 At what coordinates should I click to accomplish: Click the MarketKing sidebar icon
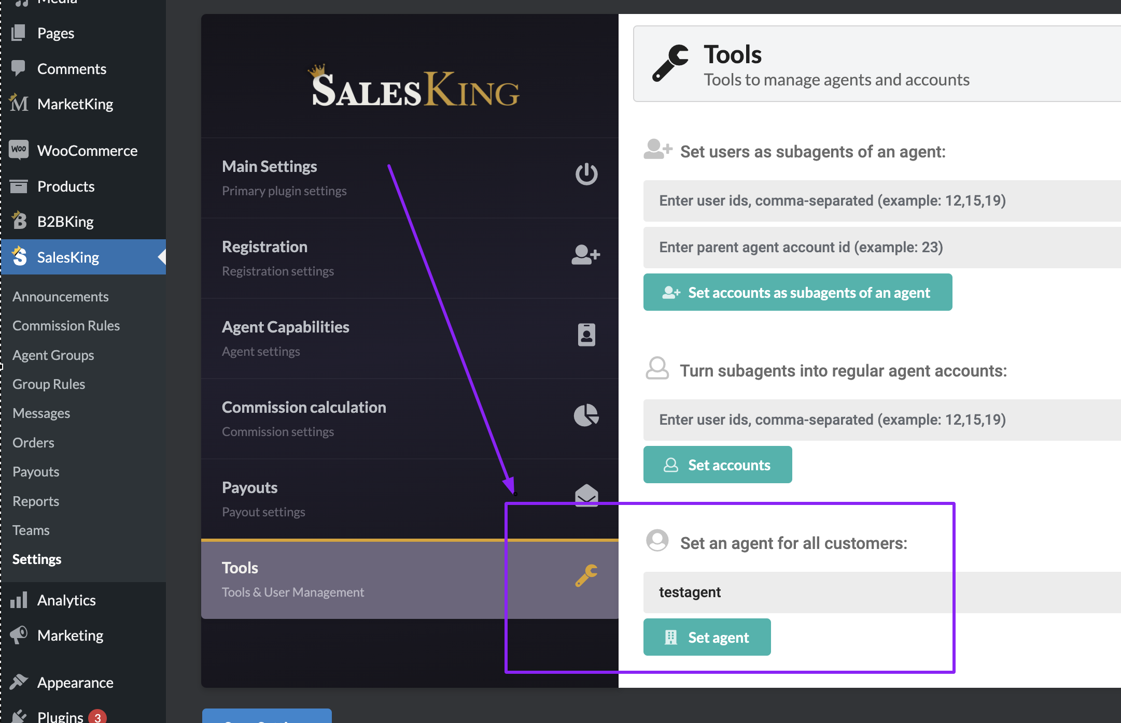tap(19, 103)
